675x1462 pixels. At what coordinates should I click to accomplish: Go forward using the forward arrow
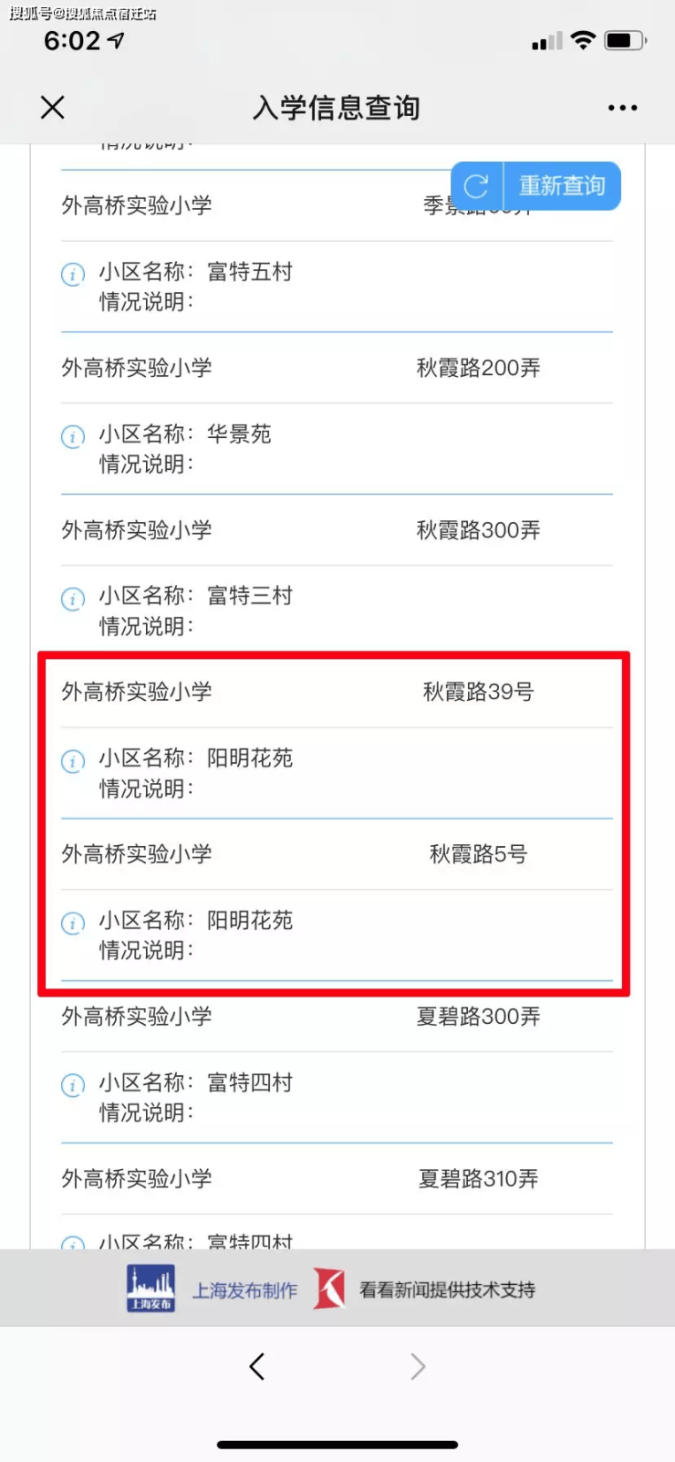coord(418,1366)
